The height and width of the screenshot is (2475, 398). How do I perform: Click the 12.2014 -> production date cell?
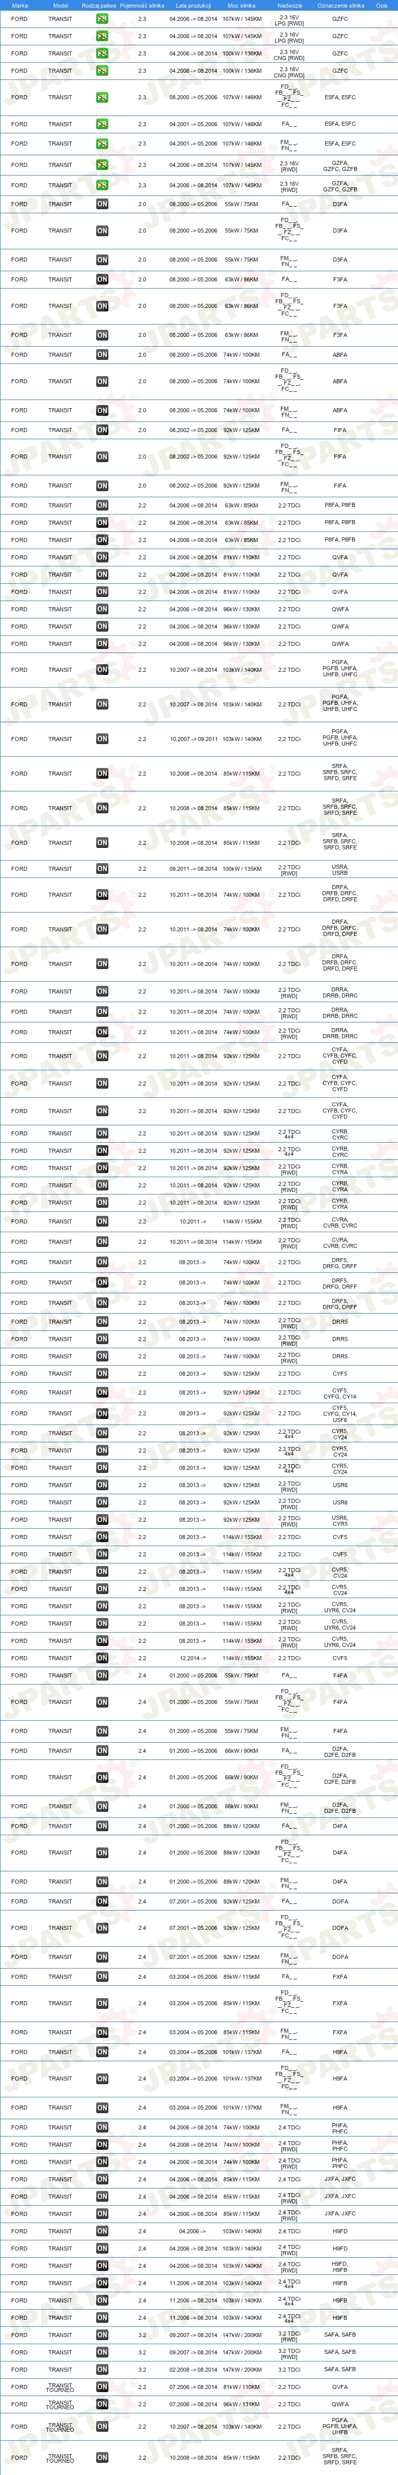click(x=192, y=1658)
